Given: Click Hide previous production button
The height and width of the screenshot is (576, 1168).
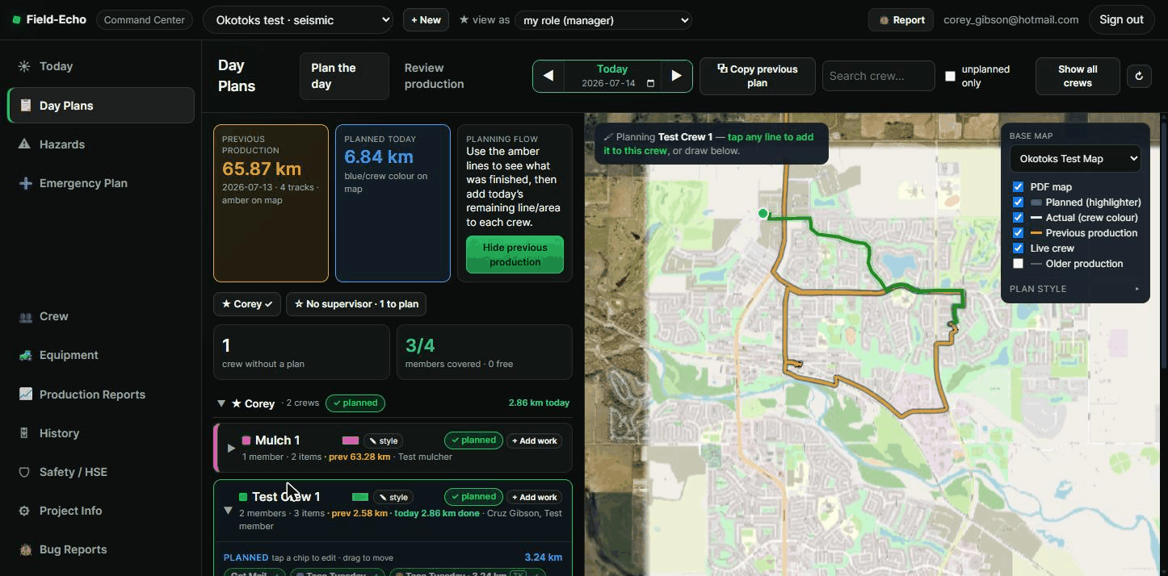Looking at the screenshot, I should (x=515, y=255).
